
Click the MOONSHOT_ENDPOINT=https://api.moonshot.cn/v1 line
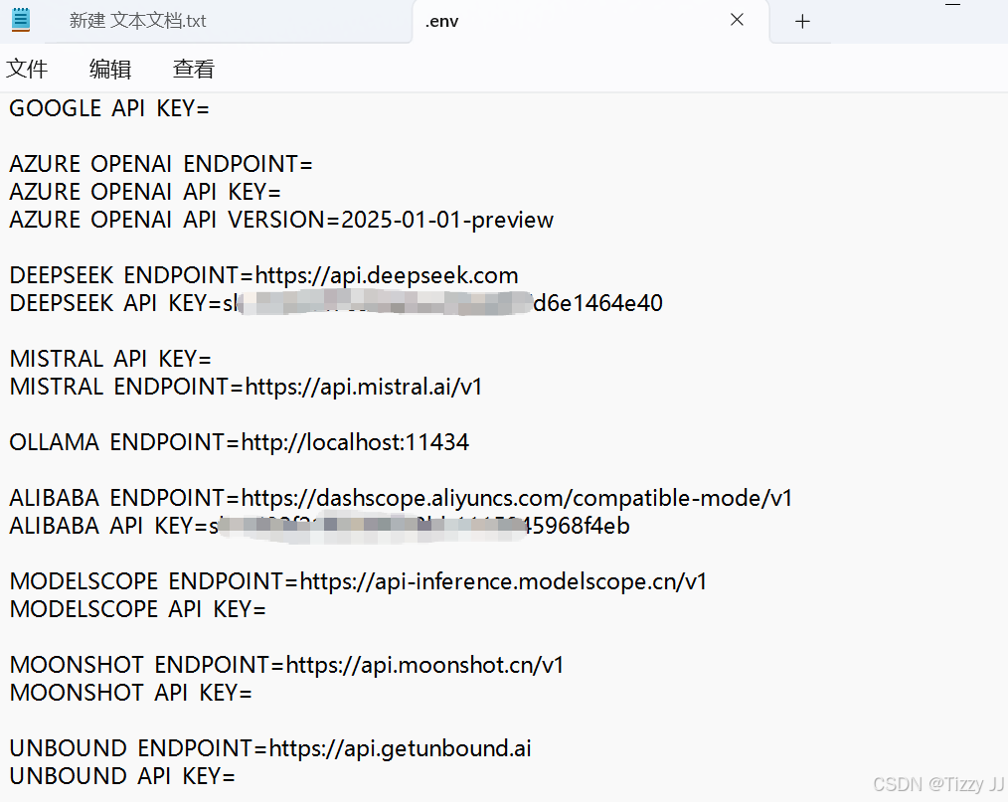point(286,665)
